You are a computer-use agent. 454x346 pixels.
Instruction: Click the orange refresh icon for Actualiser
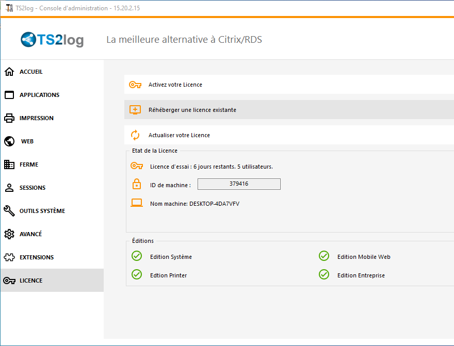tap(135, 135)
